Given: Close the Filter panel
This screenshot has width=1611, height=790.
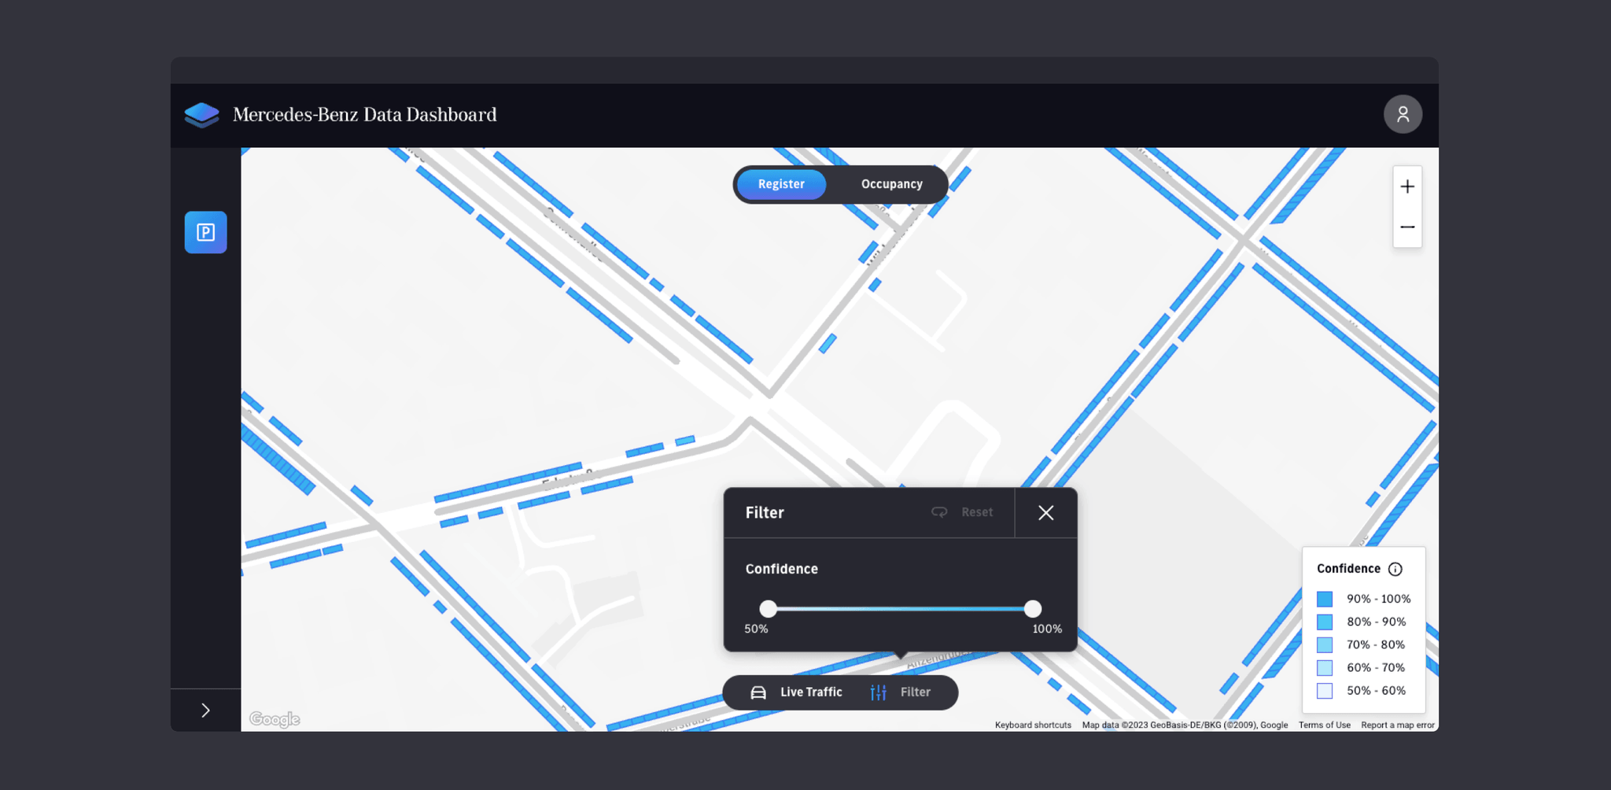Looking at the screenshot, I should [x=1045, y=513].
